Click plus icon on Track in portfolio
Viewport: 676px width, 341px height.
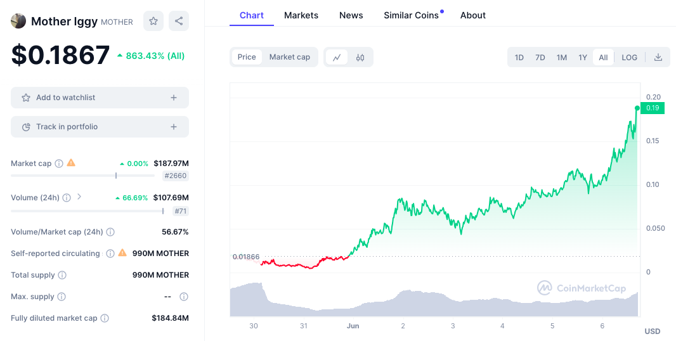[x=174, y=127]
